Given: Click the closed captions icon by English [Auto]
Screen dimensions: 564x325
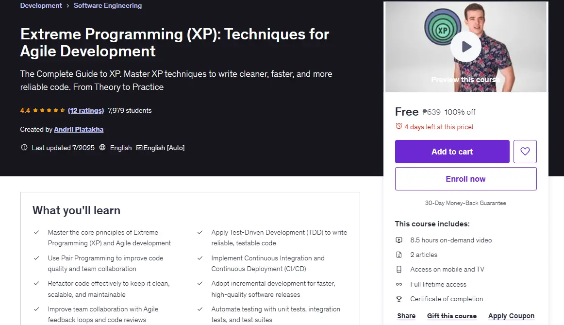Looking at the screenshot, I should [139, 148].
